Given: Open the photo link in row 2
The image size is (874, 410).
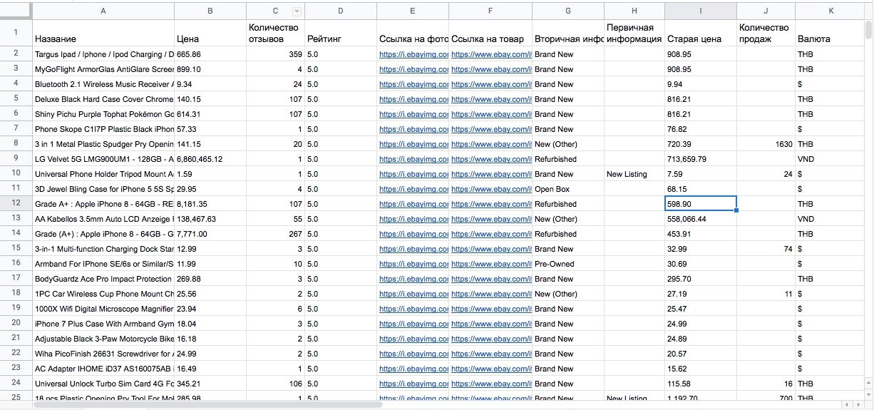Looking at the screenshot, I should (413, 54).
